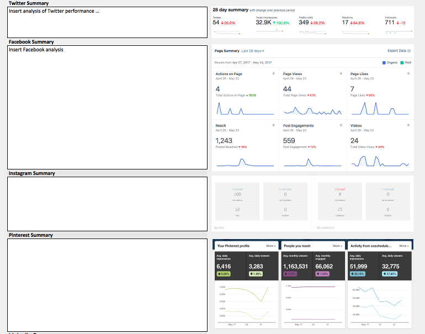Click the empty Pinterest Summary text box
The image size is (425, 334).
tap(107, 285)
